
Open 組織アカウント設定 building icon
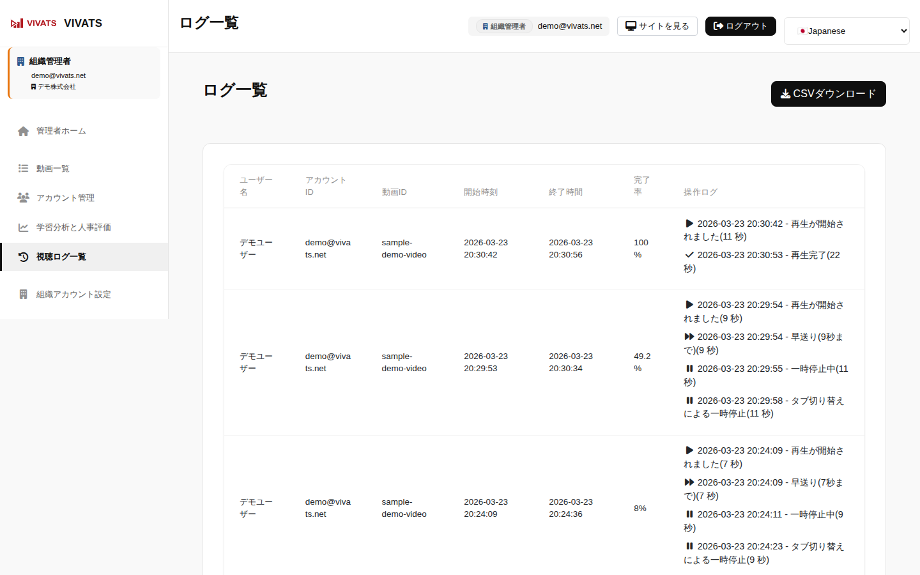point(24,295)
